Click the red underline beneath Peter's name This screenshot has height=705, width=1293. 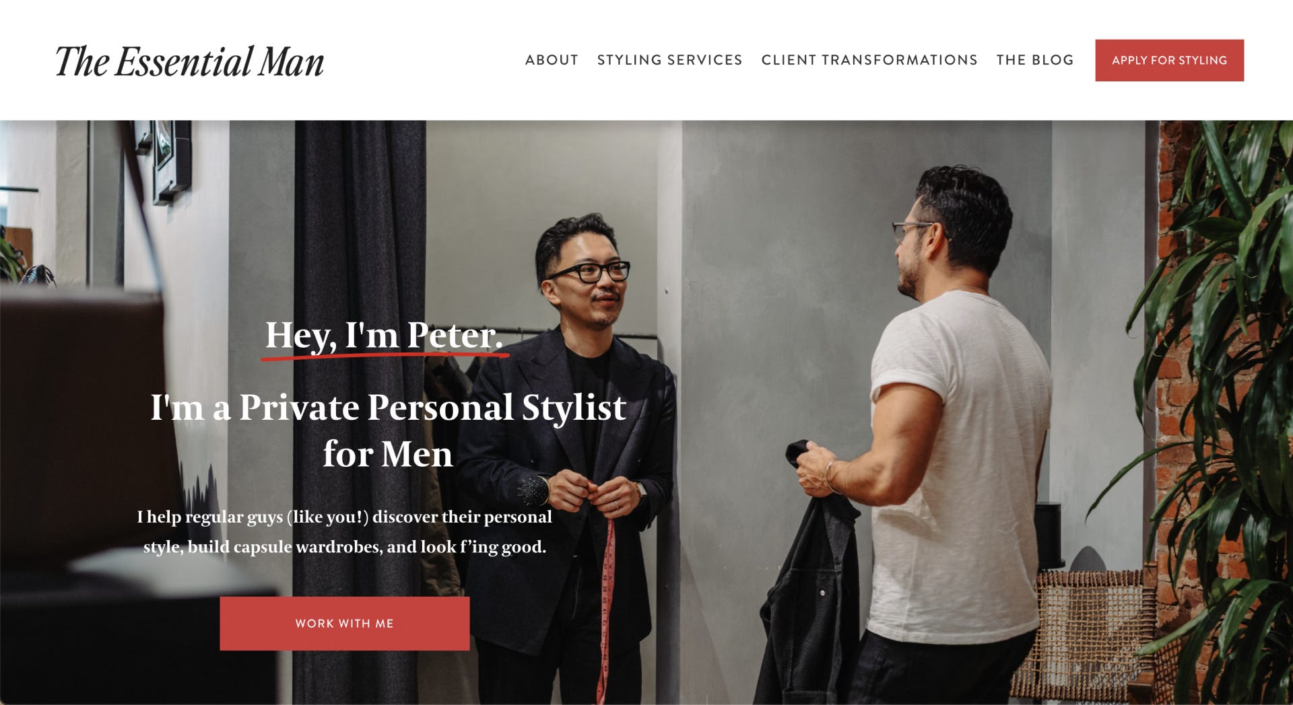(385, 355)
